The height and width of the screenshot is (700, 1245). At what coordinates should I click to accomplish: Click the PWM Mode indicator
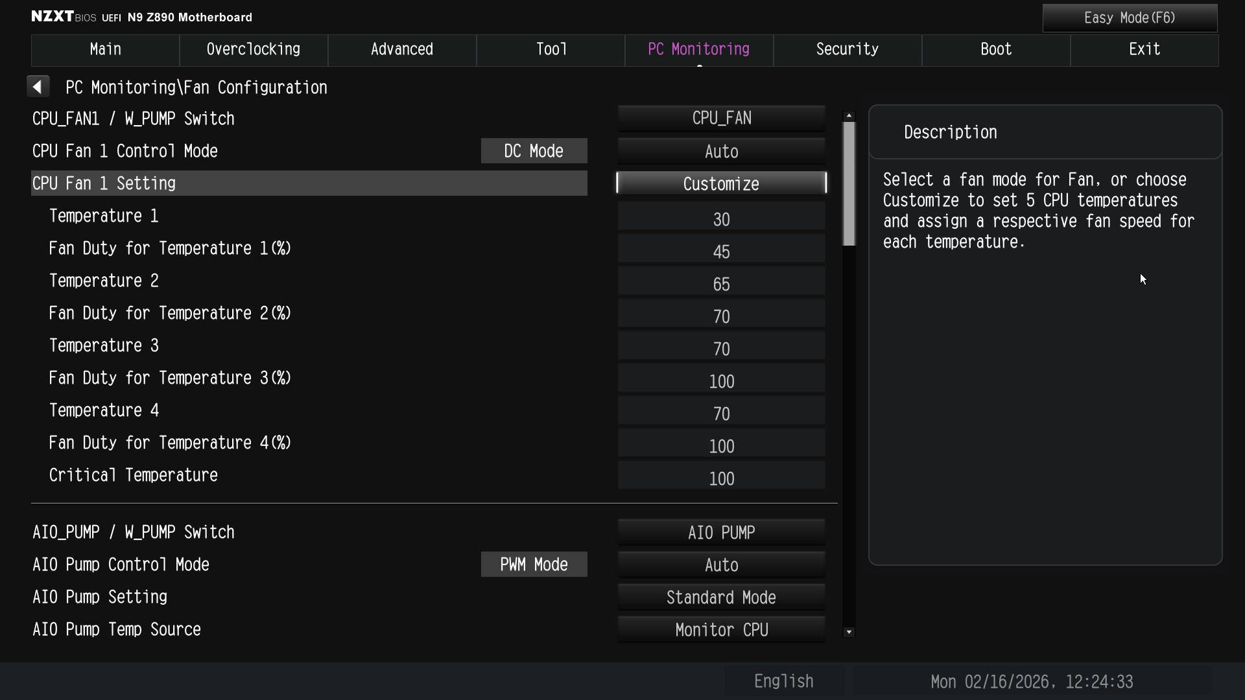(x=534, y=565)
